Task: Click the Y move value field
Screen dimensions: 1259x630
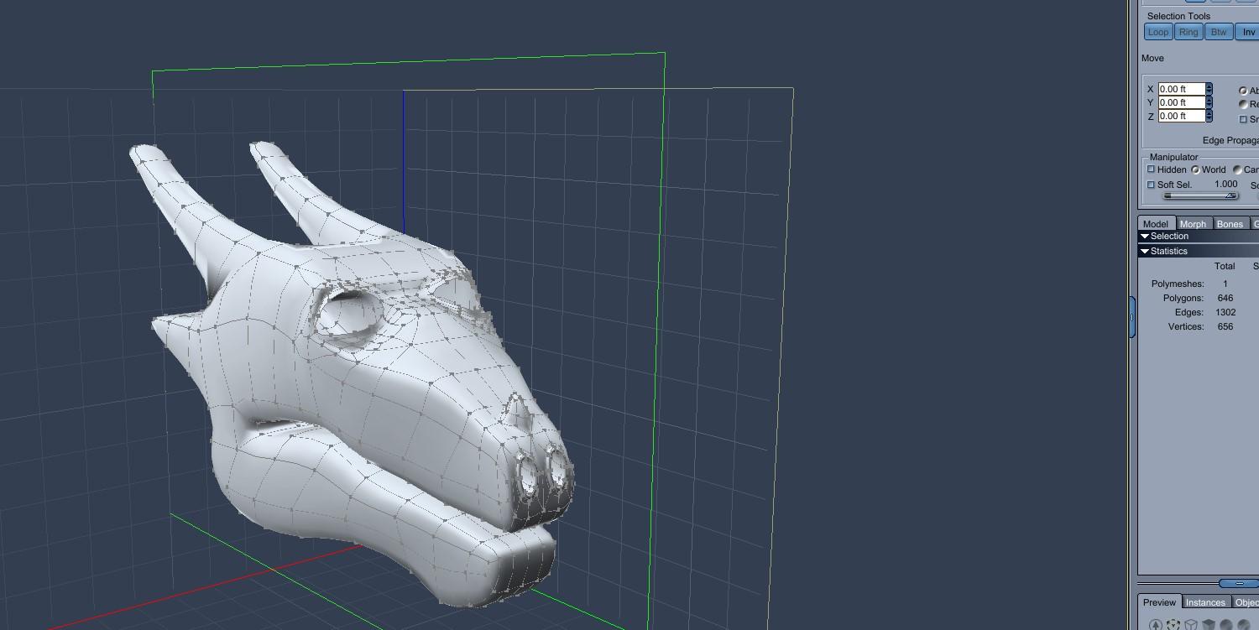Action: (x=1182, y=102)
